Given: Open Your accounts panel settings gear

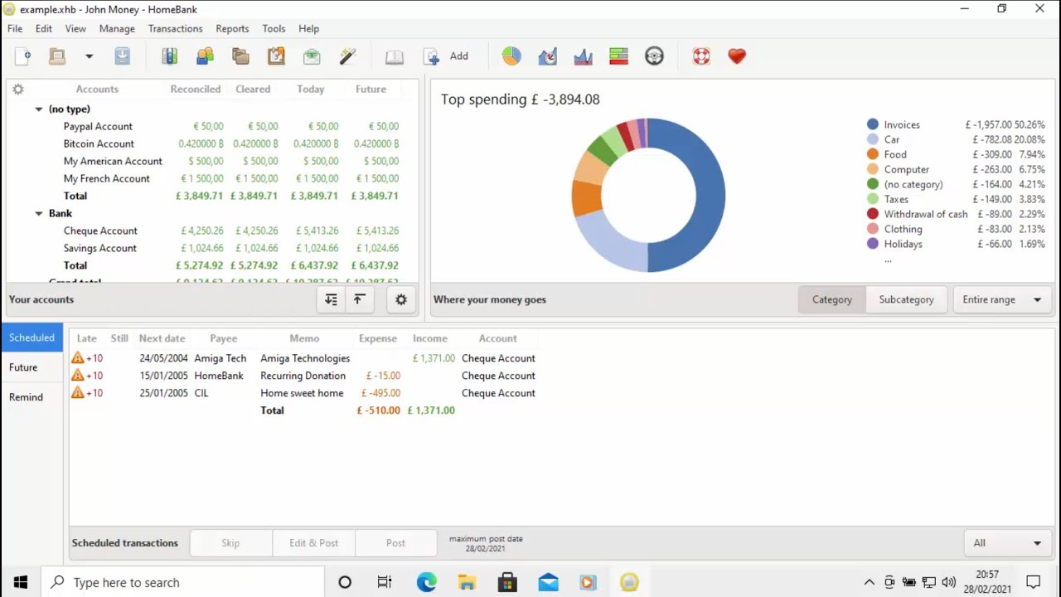Looking at the screenshot, I should tap(401, 299).
